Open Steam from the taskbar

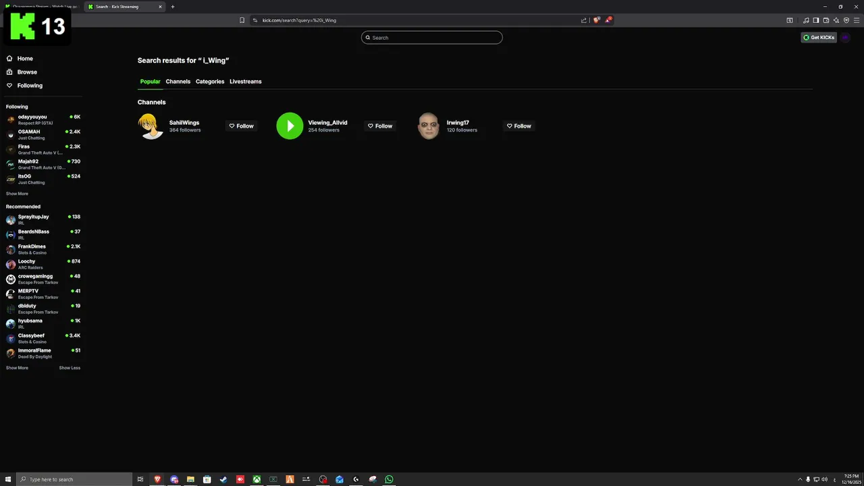point(223,479)
